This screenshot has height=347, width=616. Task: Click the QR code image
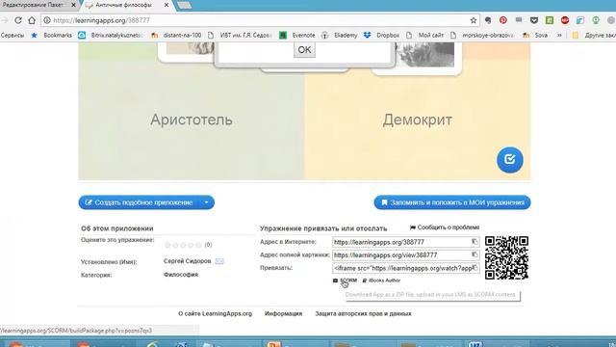tap(506, 257)
